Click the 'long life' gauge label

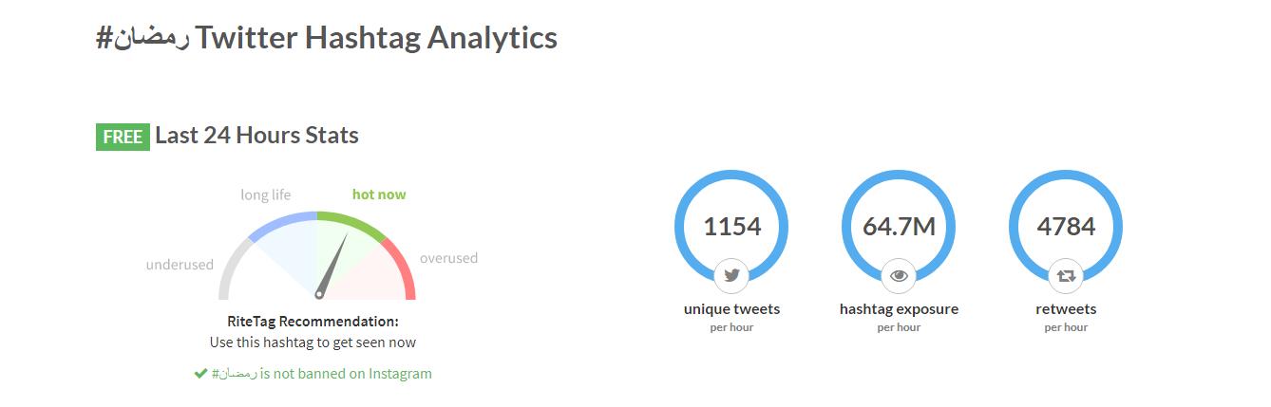[x=266, y=194]
